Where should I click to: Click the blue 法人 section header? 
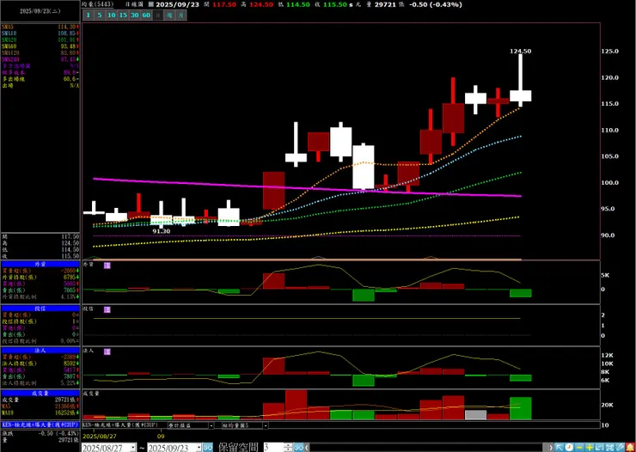point(40,351)
